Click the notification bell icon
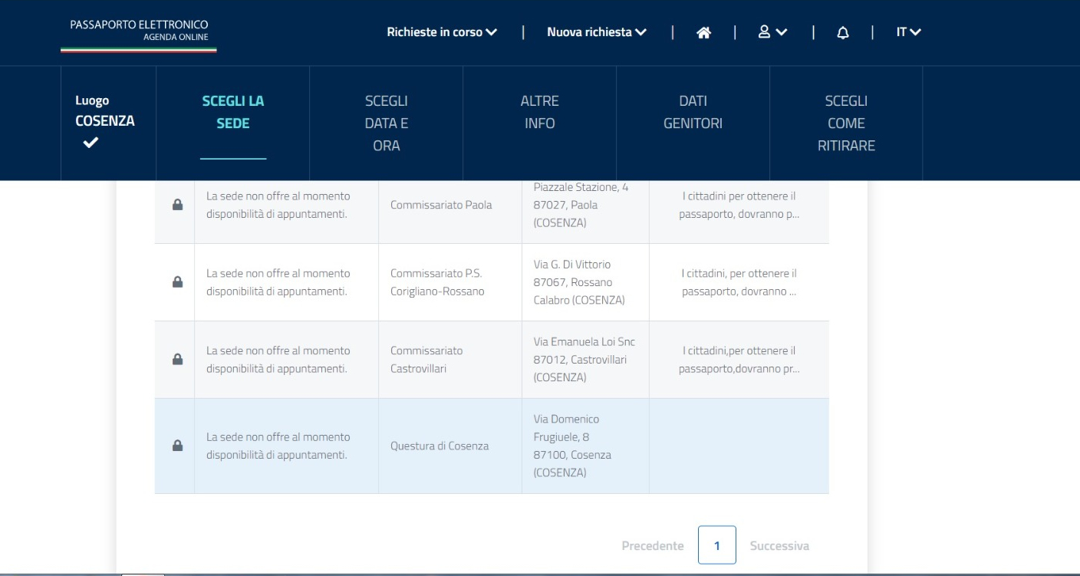1080x576 pixels. tap(843, 33)
